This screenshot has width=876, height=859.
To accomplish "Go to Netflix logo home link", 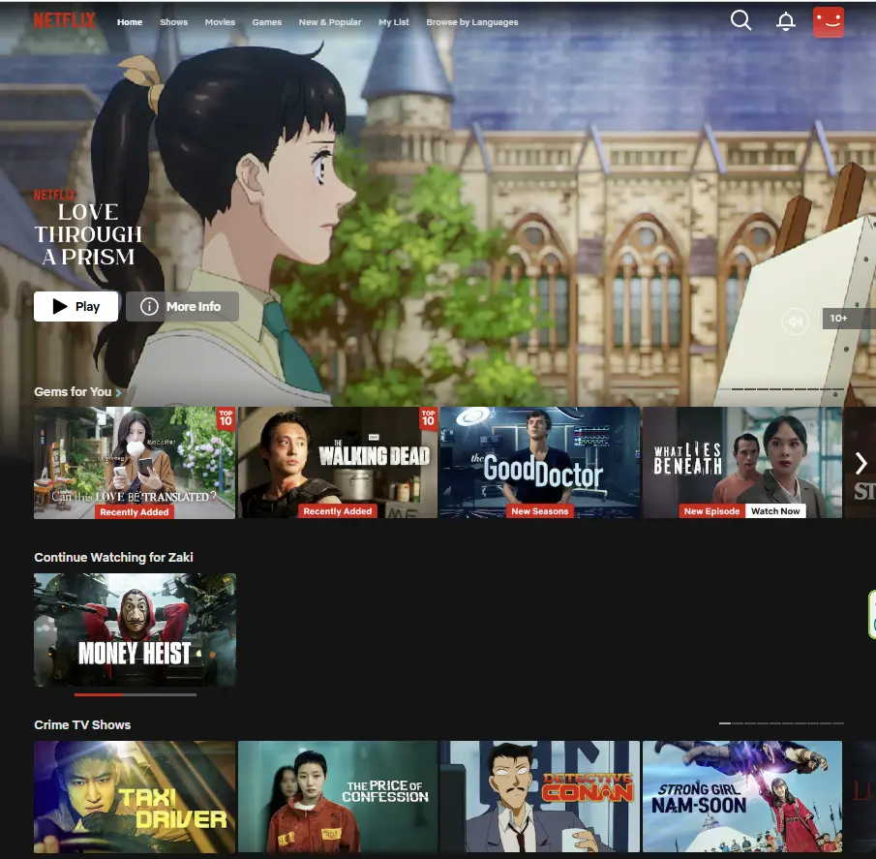I will [x=64, y=21].
